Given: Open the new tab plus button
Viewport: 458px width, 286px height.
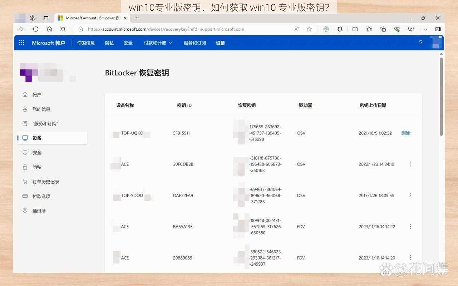Looking at the screenshot, I should point(137,18).
